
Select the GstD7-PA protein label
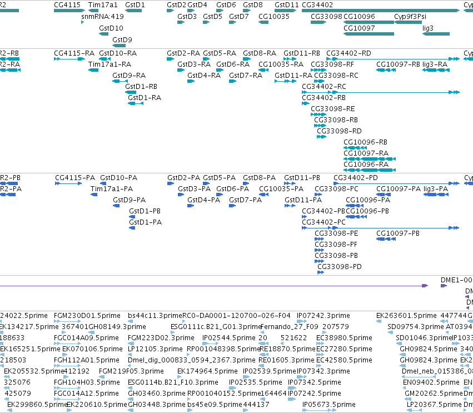click(x=245, y=200)
